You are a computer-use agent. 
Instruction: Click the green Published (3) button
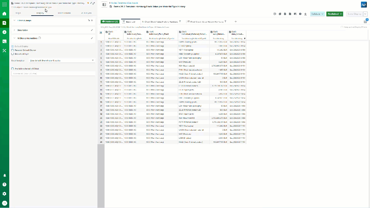coord(110,22)
